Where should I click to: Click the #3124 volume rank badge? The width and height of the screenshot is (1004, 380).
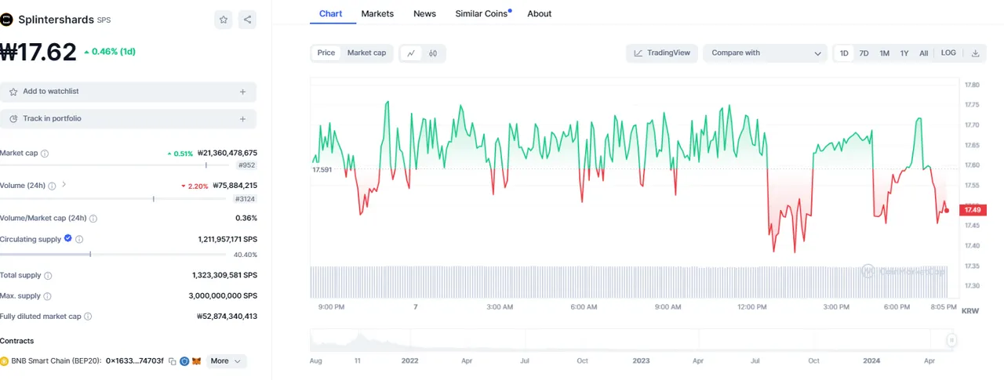(x=245, y=199)
